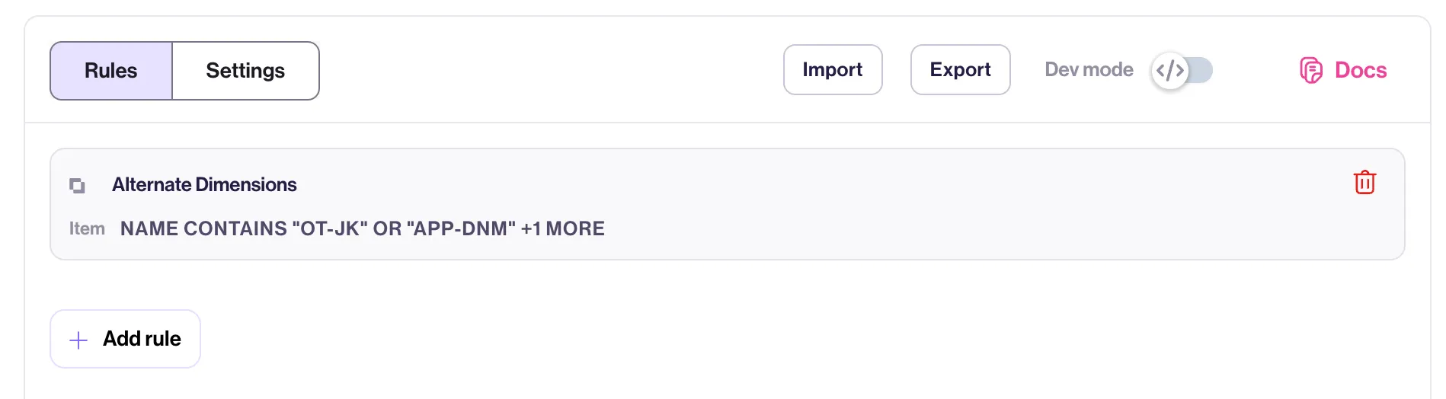Switch to the Rules tab
The image size is (1446, 399).
111,71
